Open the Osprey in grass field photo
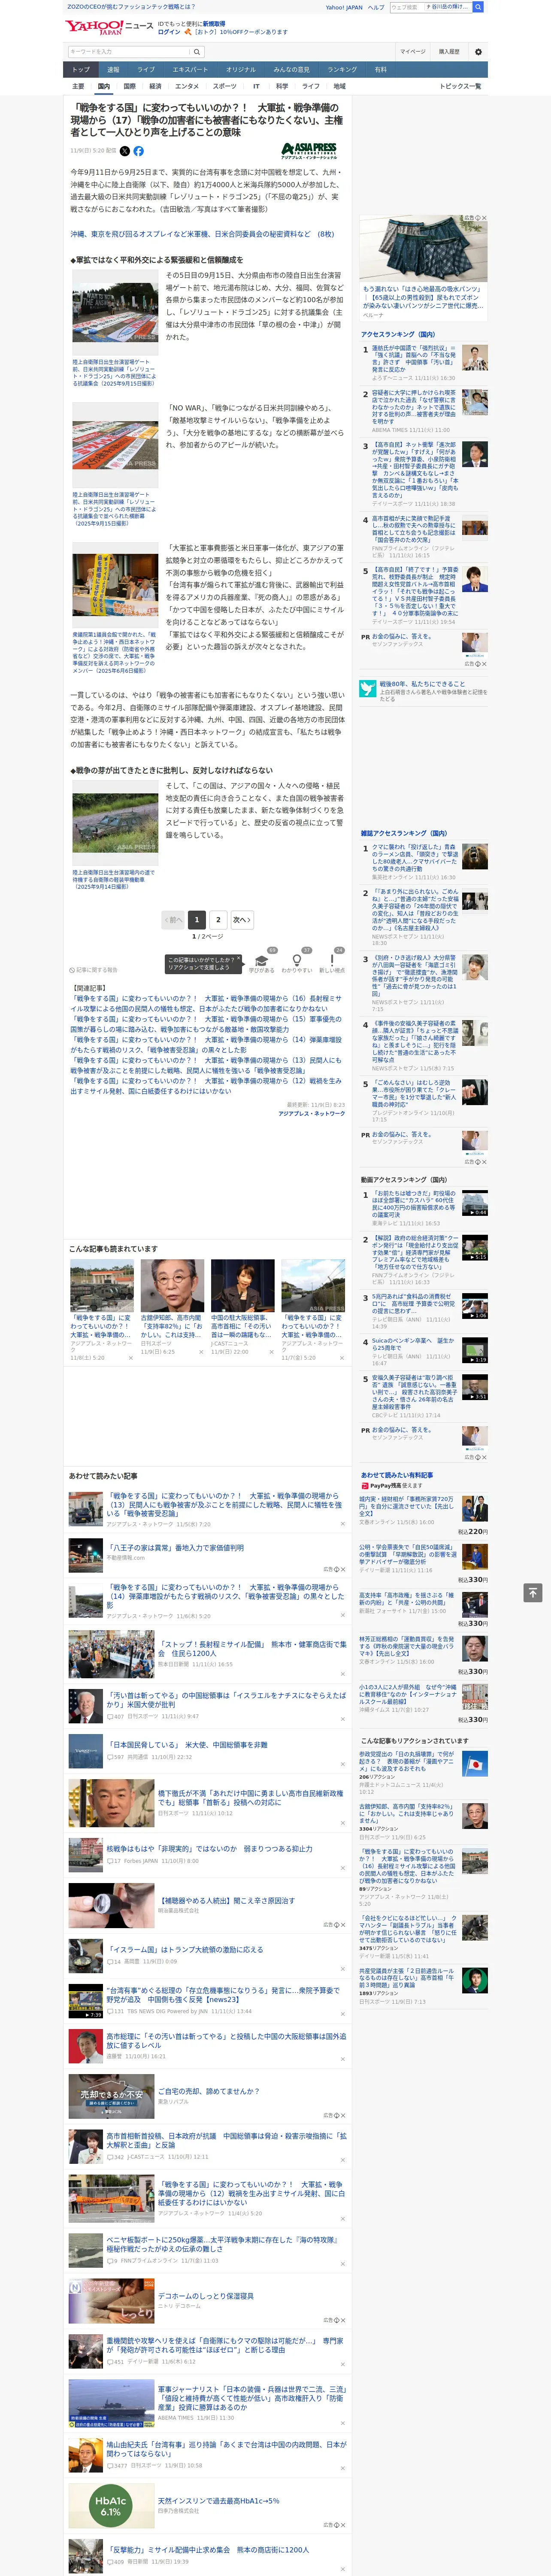This screenshot has width=551, height=2576. click(x=115, y=822)
